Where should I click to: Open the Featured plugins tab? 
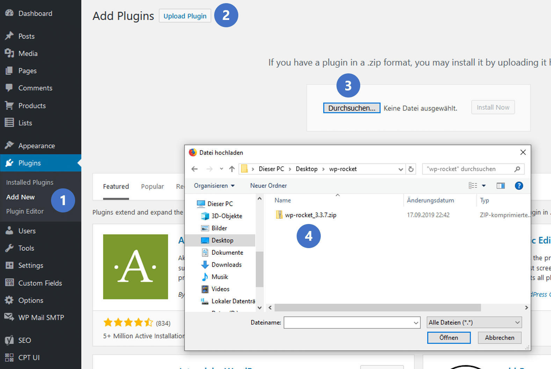(x=116, y=186)
